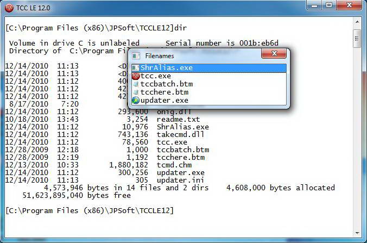
Task: Click the tccbatch.btm file icon in popup
Action: [x=136, y=84]
